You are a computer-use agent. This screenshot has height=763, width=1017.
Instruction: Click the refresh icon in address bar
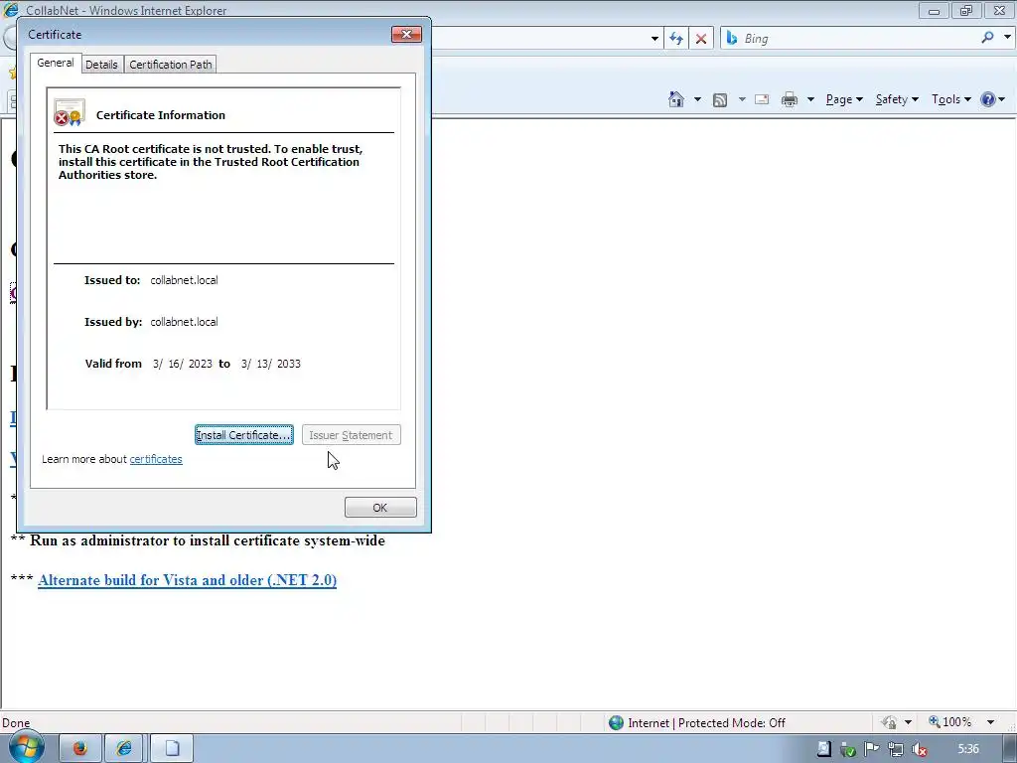676,39
